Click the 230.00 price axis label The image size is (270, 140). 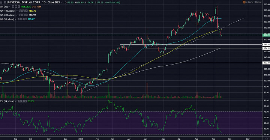[267, 5]
